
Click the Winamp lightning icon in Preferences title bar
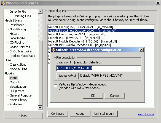pyautogui.click(x=3, y=3)
